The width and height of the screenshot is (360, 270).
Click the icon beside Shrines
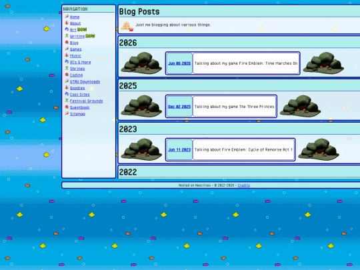pyautogui.click(x=67, y=68)
